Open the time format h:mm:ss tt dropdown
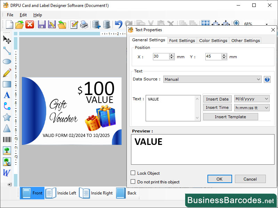This screenshot has width=278, height=208. point(252,107)
